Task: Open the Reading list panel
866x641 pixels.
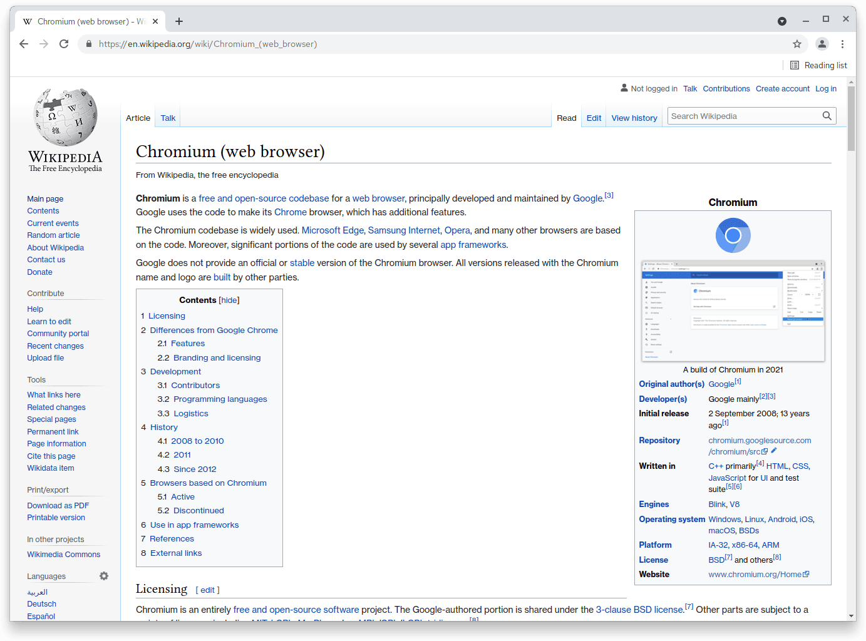Action: (818, 65)
